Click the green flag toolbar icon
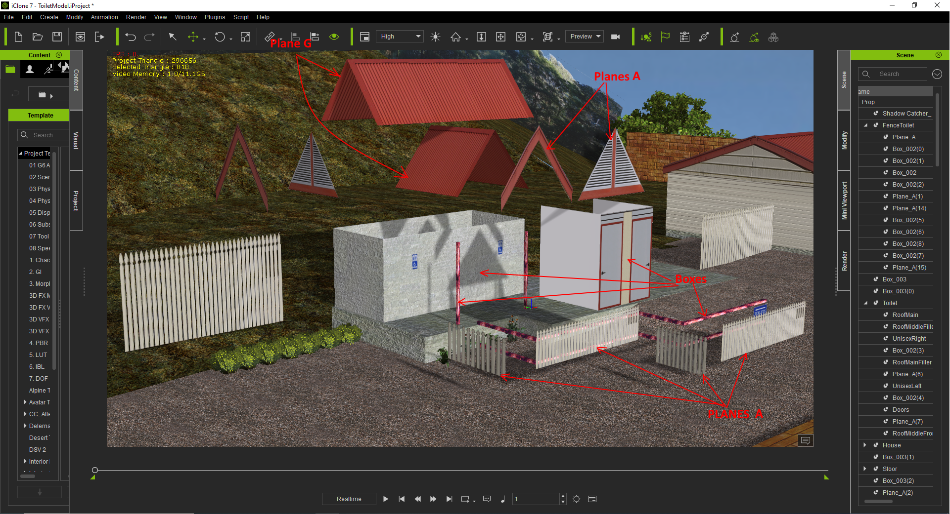This screenshot has height=514, width=950. (665, 37)
